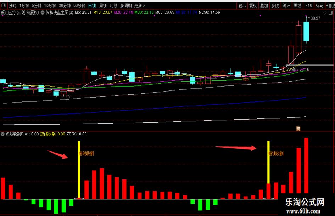Switch to 分时 intraday chart

13,6
